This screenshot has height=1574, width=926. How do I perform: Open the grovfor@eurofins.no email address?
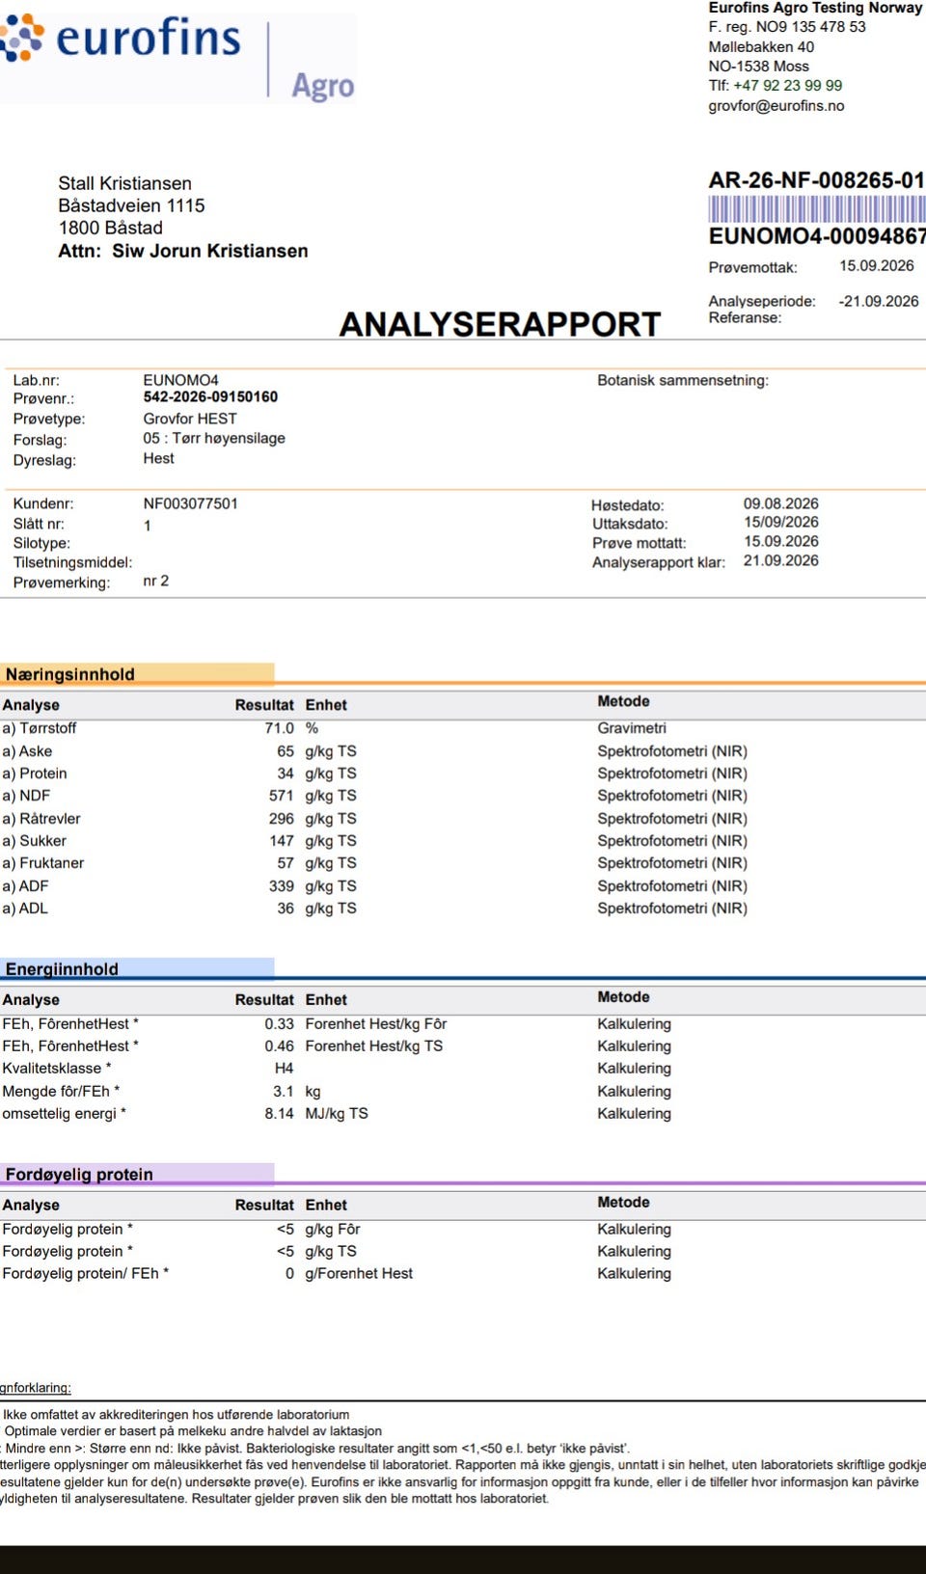tap(776, 105)
